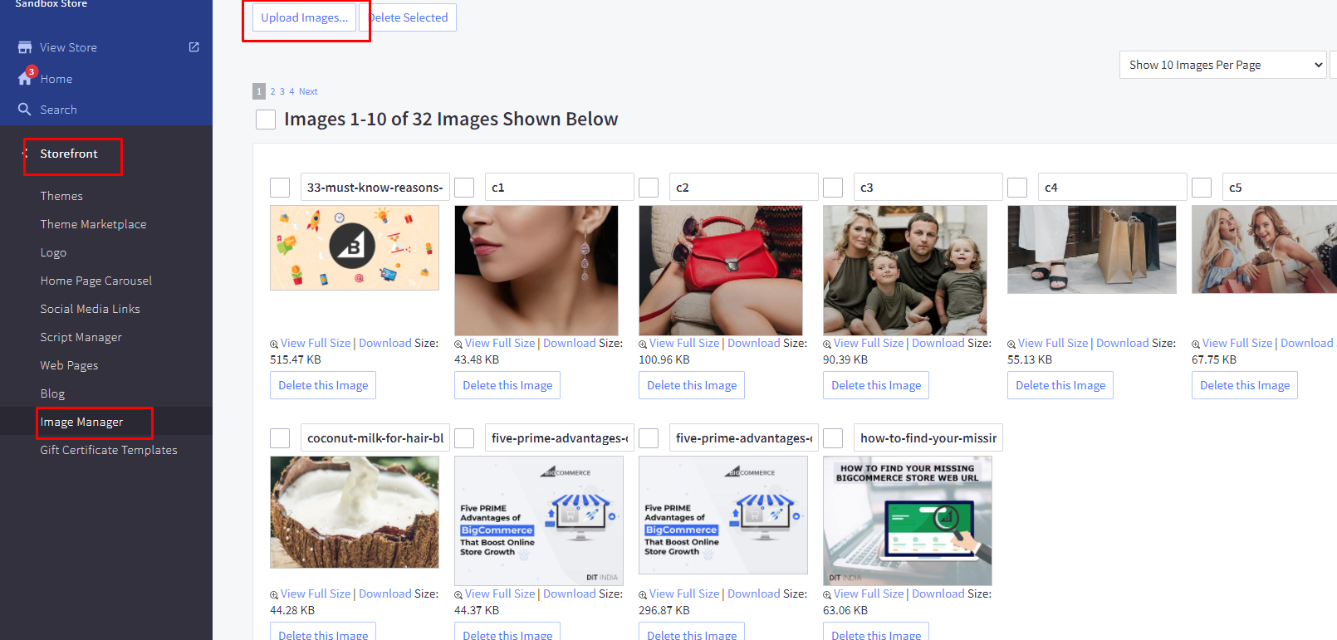The width and height of the screenshot is (1337, 640).
Task: Go to page 4 of images
Action: [x=291, y=91]
